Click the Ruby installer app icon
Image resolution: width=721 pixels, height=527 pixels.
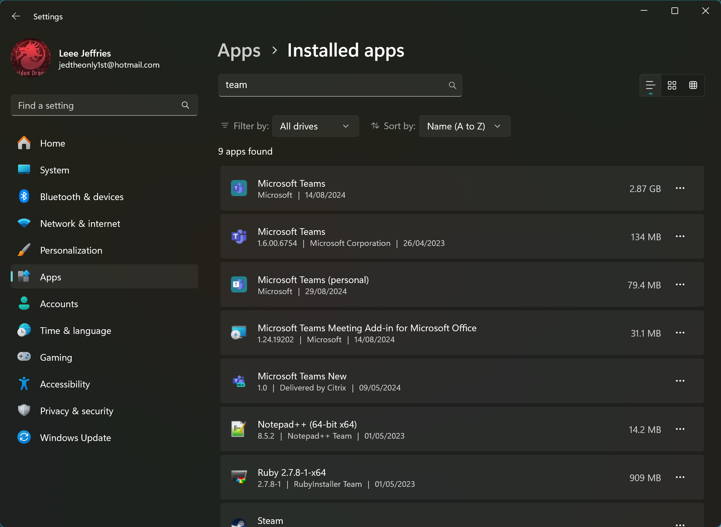pyautogui.click(x=239, y=477)
